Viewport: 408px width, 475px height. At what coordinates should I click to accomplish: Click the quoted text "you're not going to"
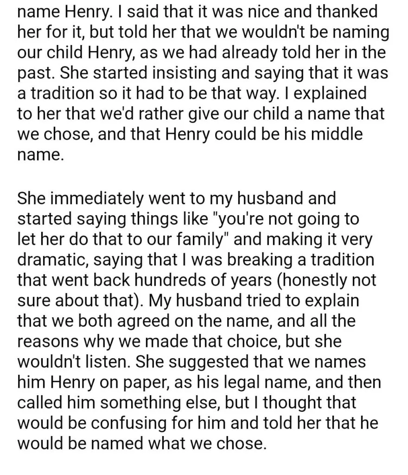[287, 219]
